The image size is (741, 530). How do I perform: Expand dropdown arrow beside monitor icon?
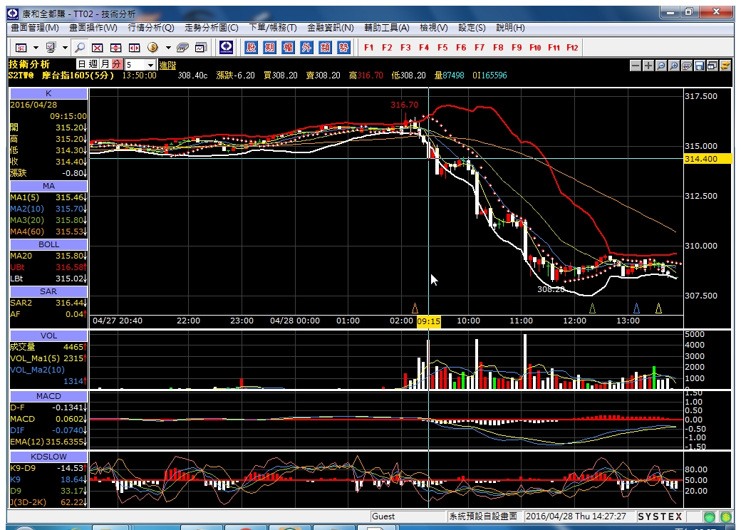(x=66, y=48)
